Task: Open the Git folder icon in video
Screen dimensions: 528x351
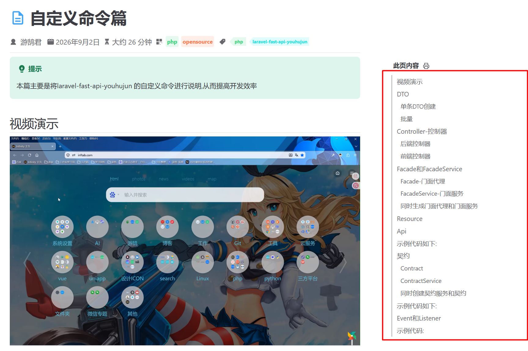Action: 238,227
